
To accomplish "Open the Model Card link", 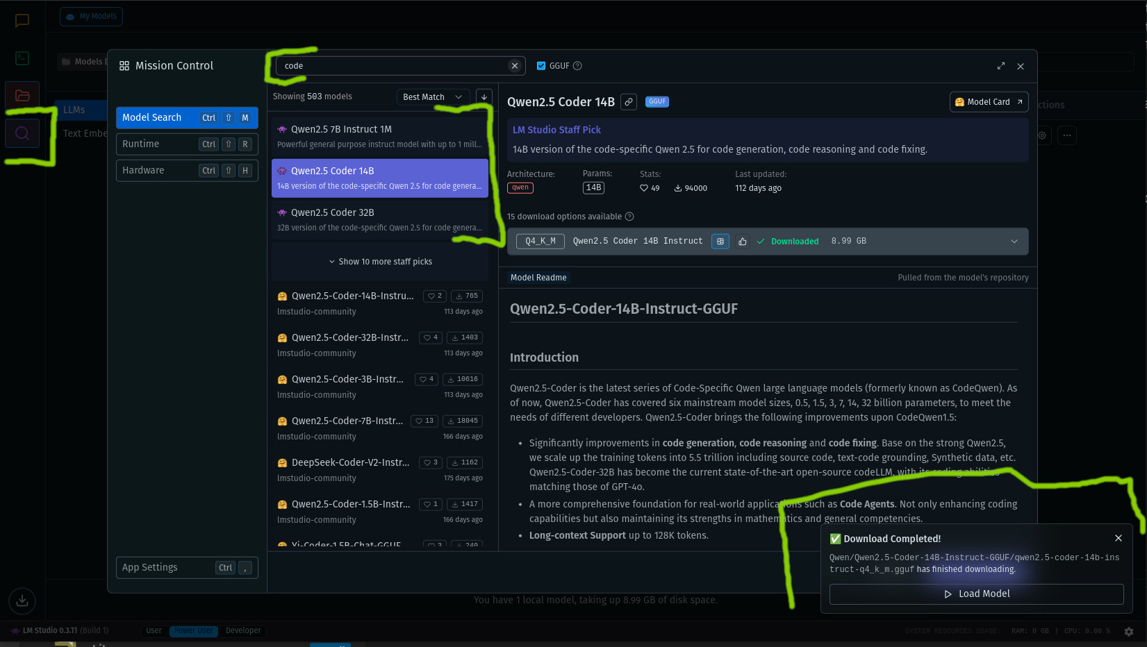I will click(x=989, y=102).
